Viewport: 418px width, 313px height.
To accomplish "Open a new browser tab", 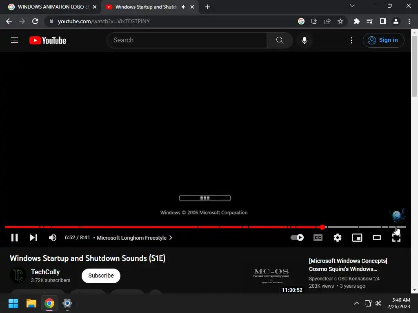I will [208, 7].
